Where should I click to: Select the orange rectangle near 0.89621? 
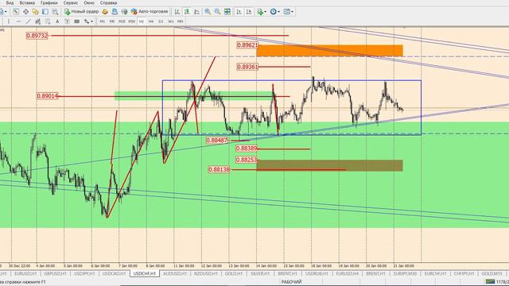(329, 51)
